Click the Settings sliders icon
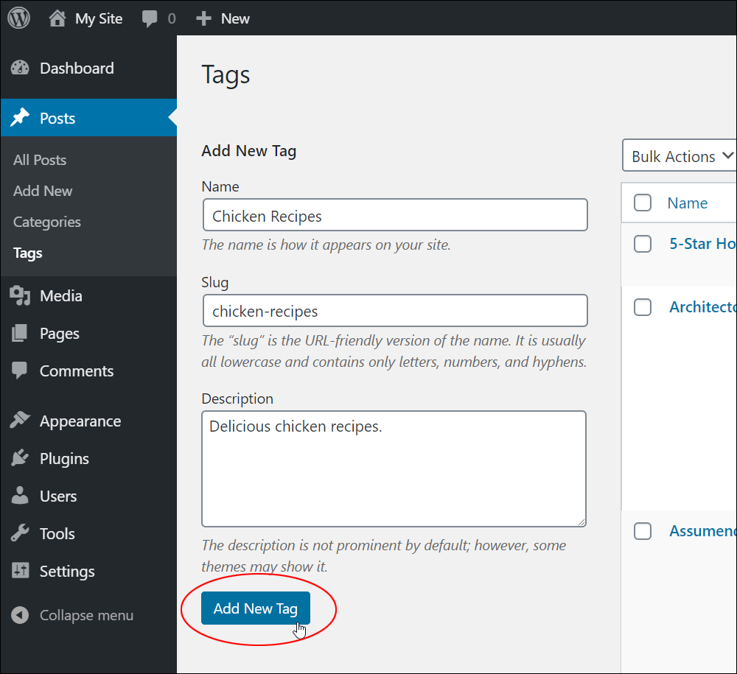The height and width of the screenshot is (674, 737). click(20, 571)
